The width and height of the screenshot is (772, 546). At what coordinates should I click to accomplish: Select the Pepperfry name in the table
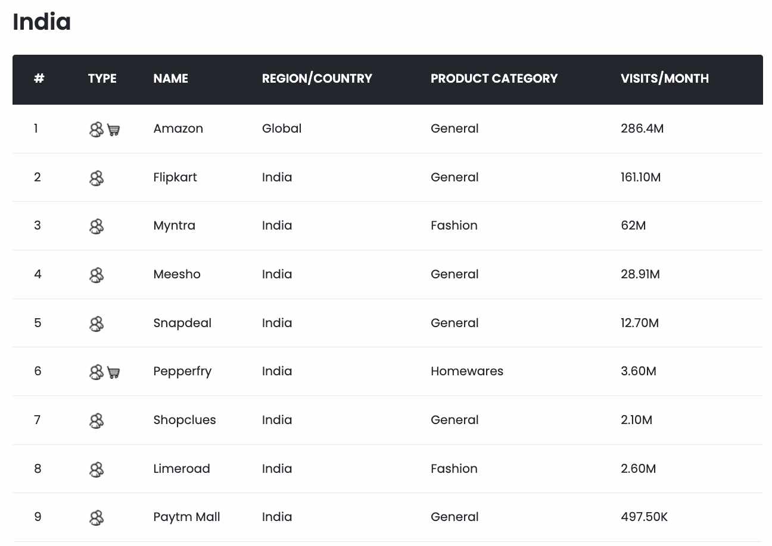[x=182, y=371]
